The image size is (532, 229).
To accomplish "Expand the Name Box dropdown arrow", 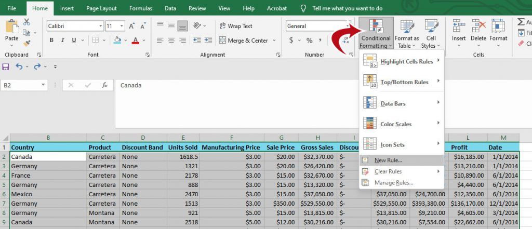I will coord(43,85).
